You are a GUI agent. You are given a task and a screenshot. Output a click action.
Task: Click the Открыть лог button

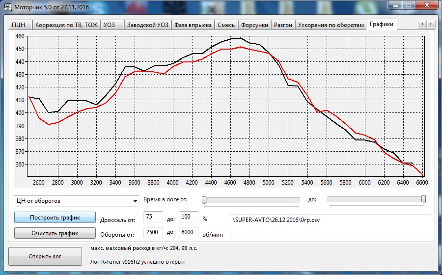[45, 256]
